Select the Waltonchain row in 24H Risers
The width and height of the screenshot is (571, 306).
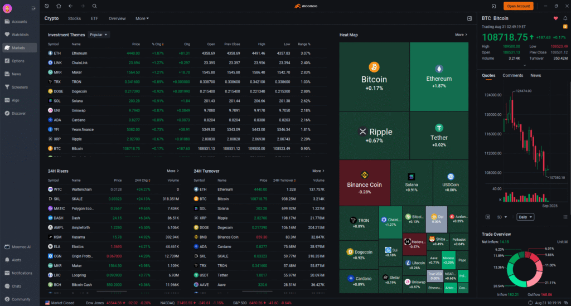[114, 189]
